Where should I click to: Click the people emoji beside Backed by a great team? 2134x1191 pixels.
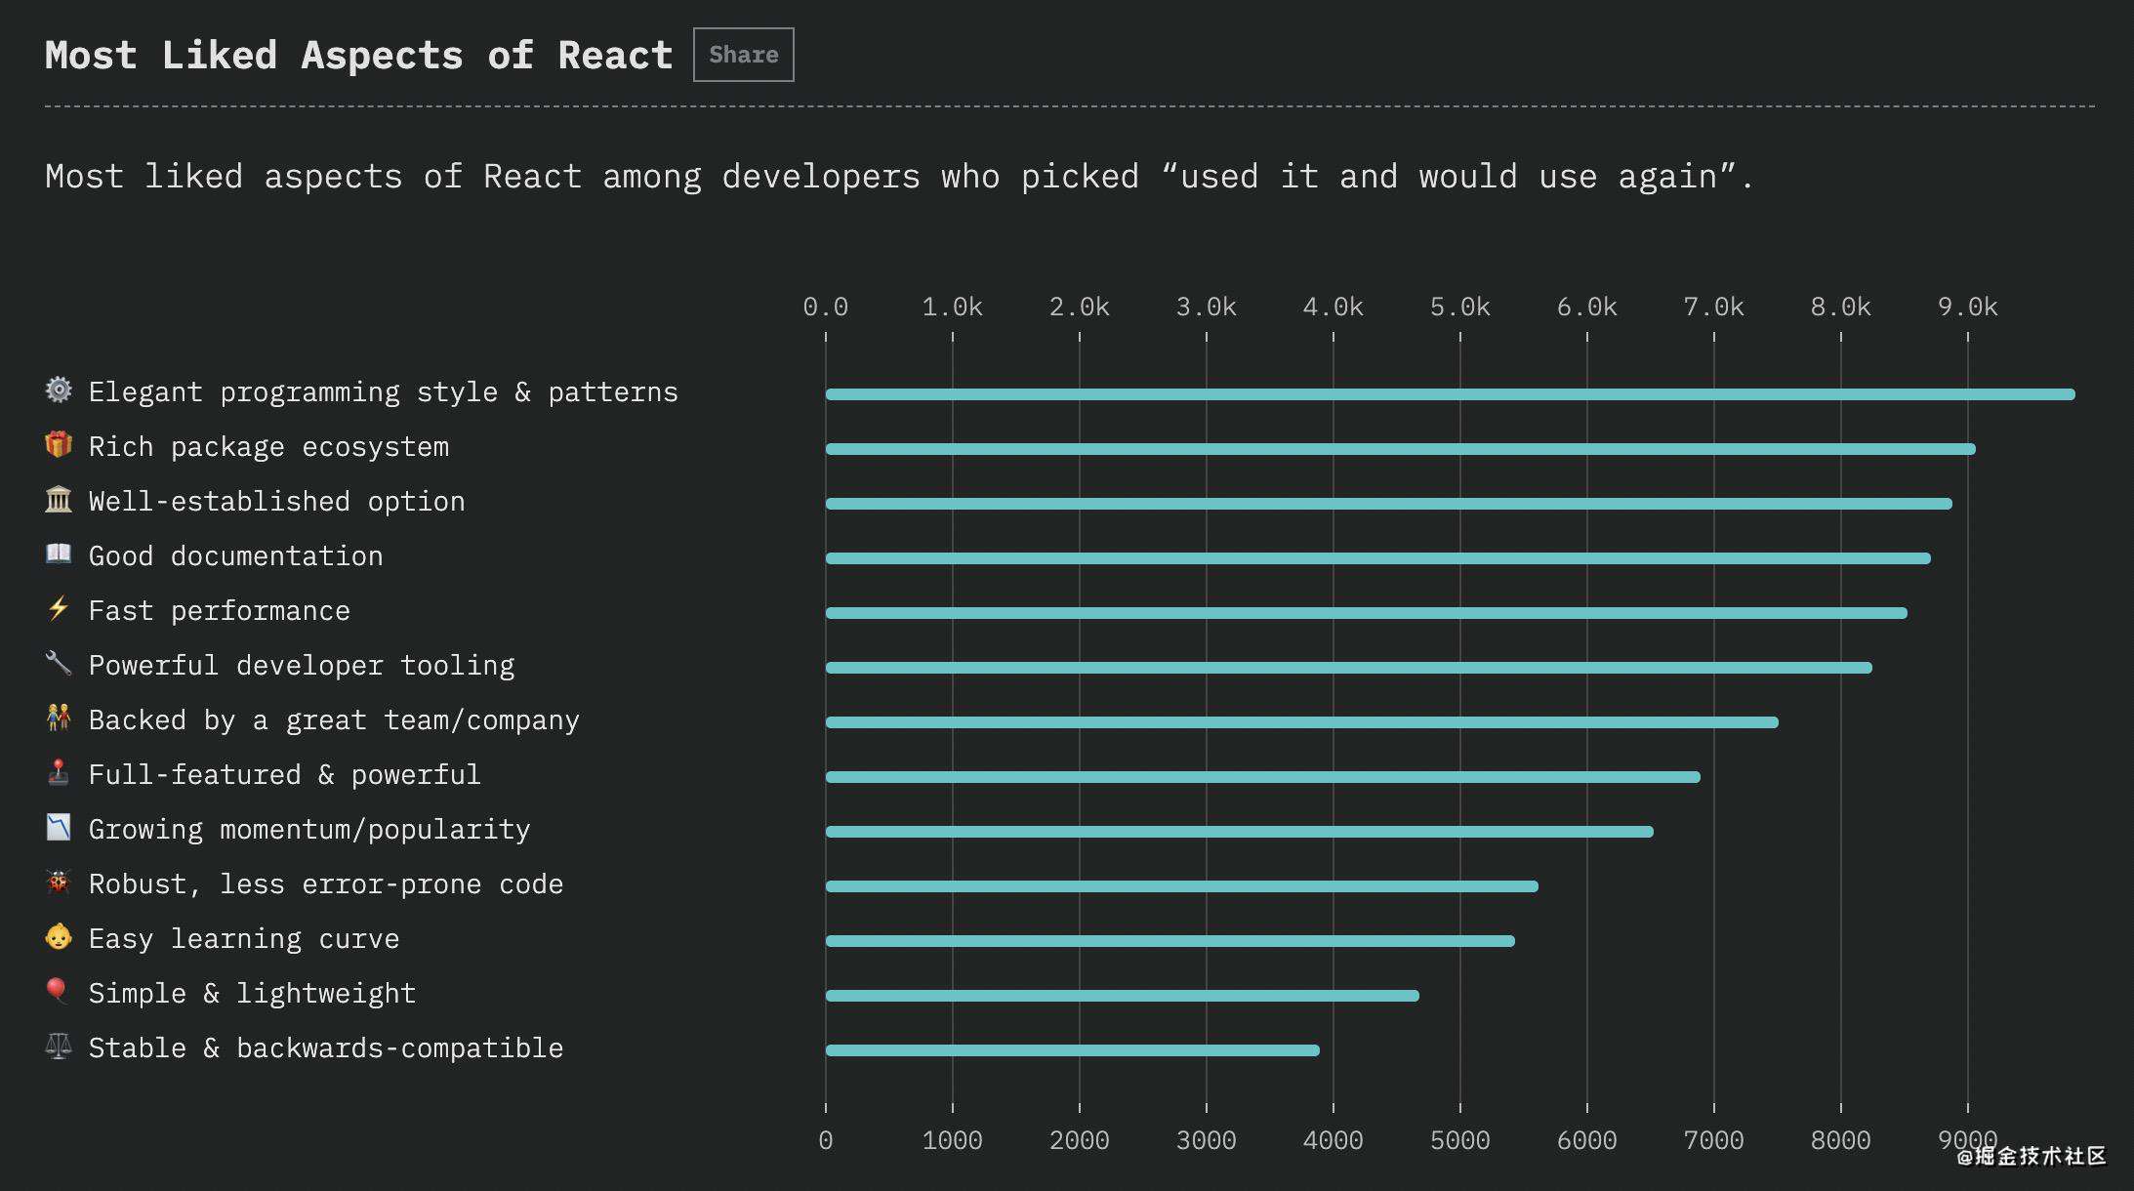[59, 718]
